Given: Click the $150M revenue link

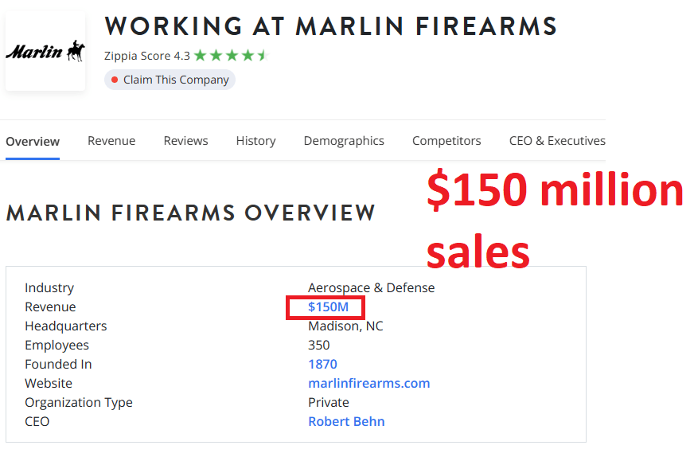Looking at the screenshot, I should (x=328, y=307).
